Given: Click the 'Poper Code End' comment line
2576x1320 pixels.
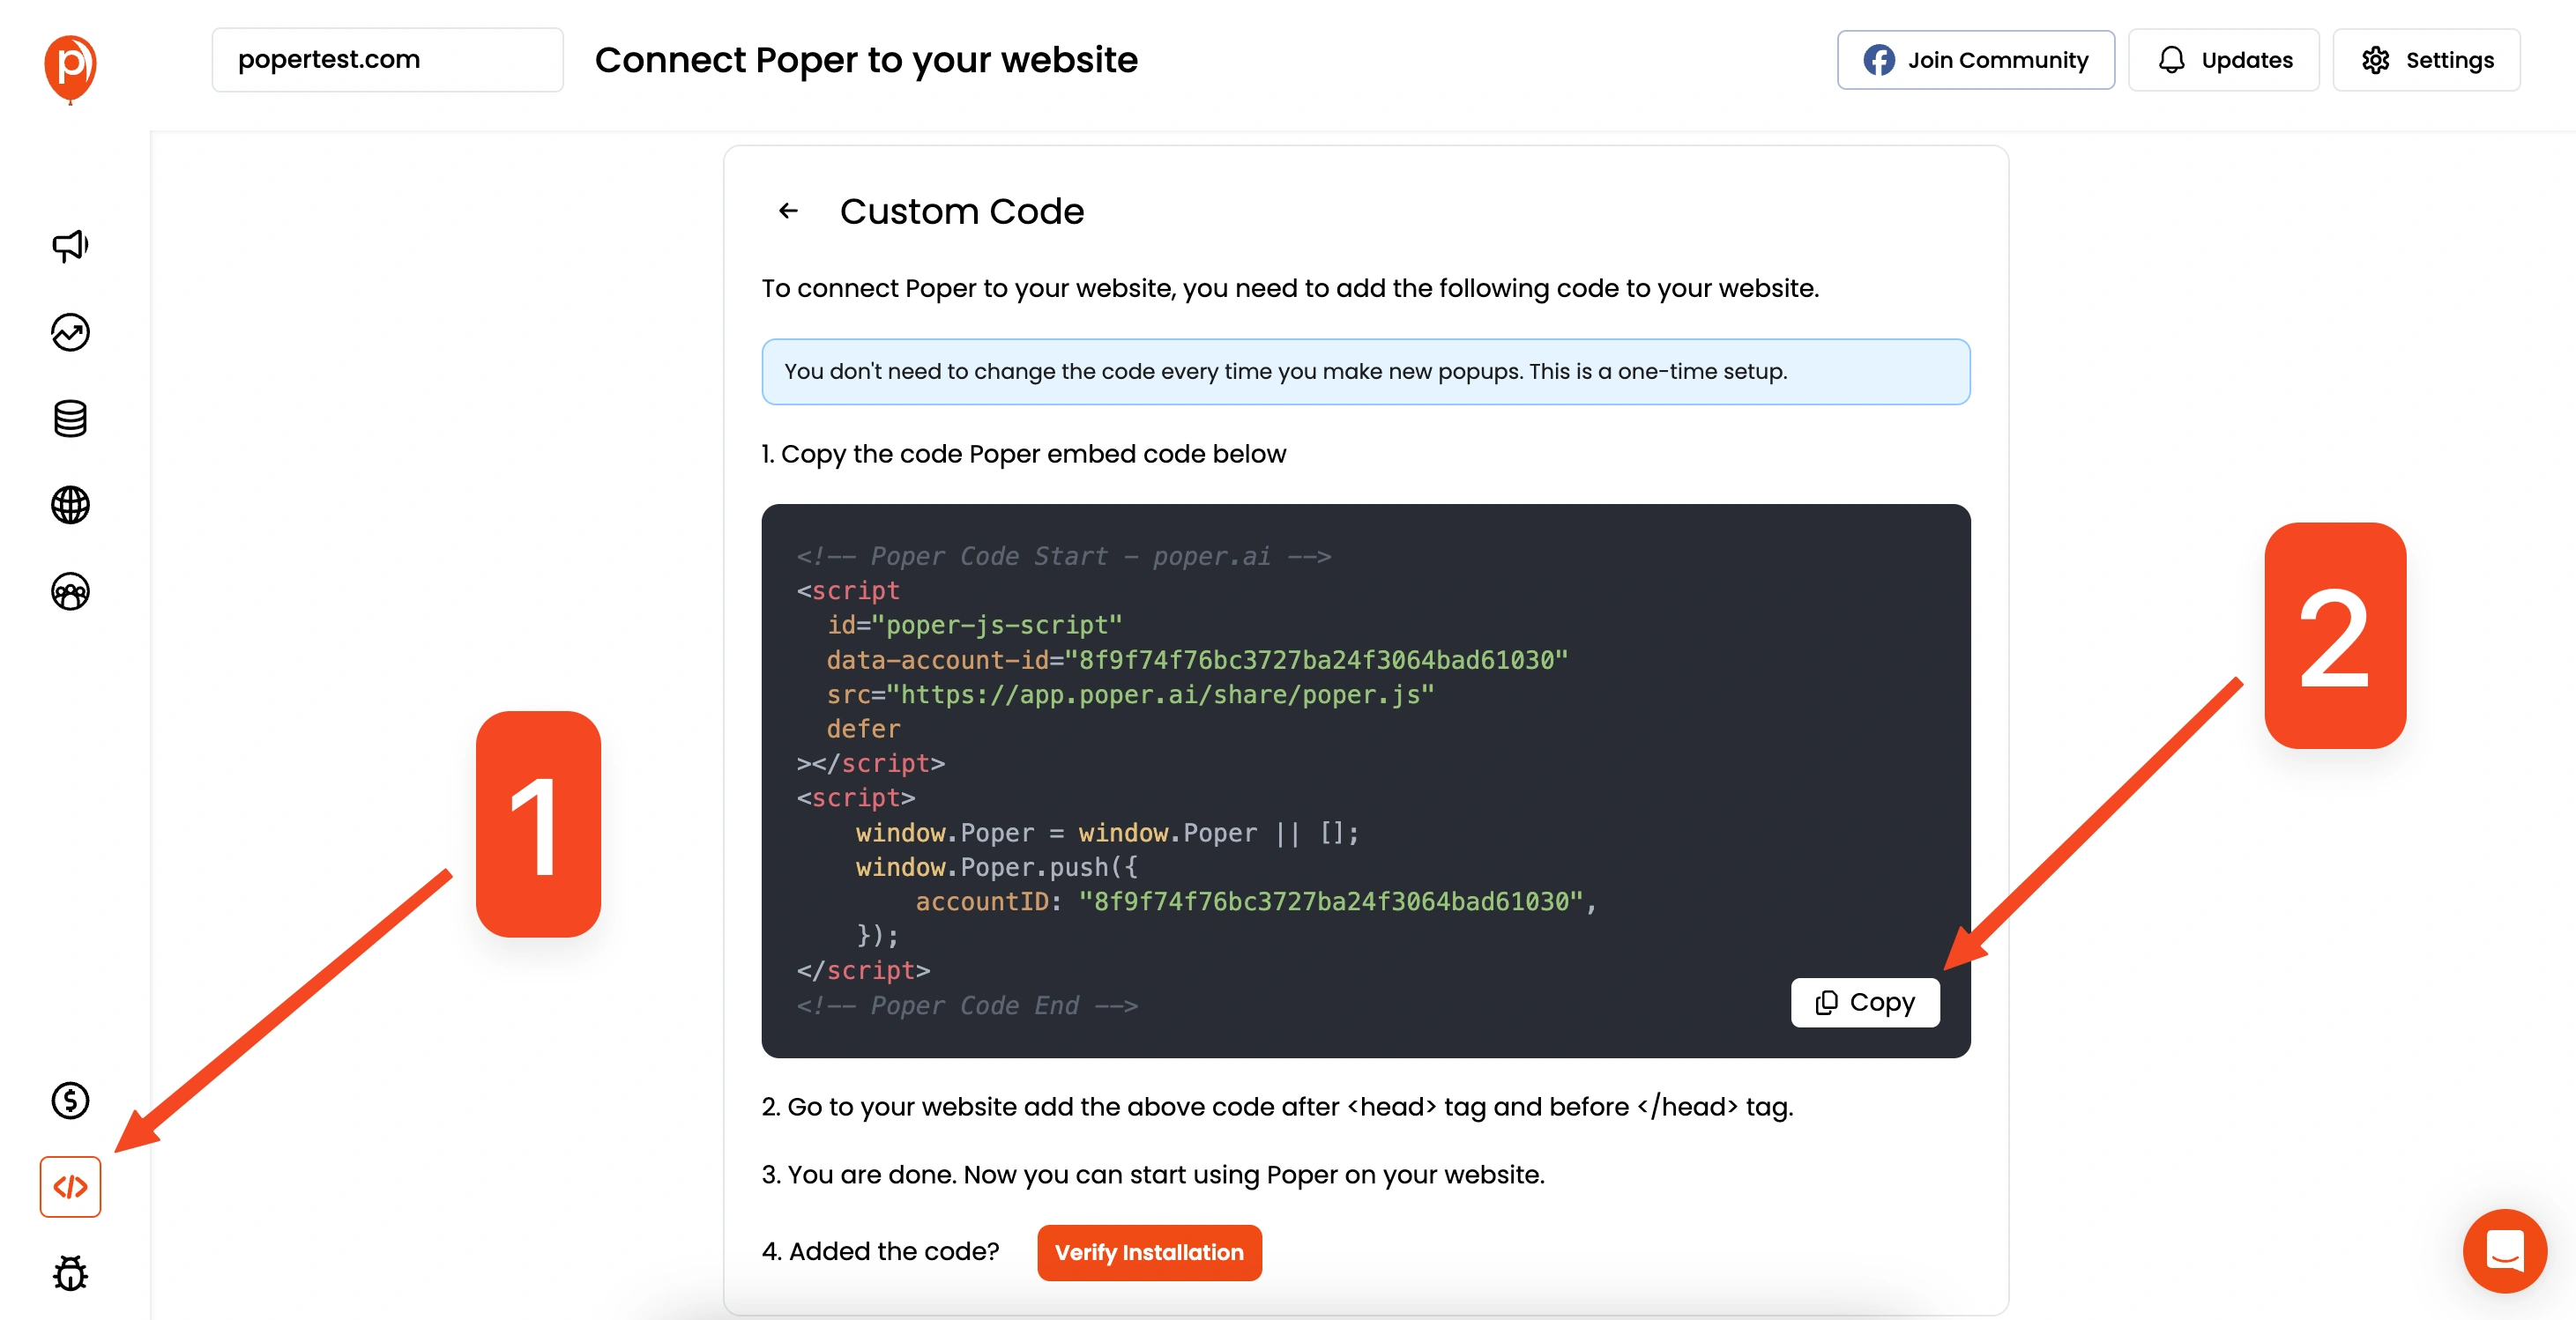Looking at the screenshot, I should pos(967,1005).
